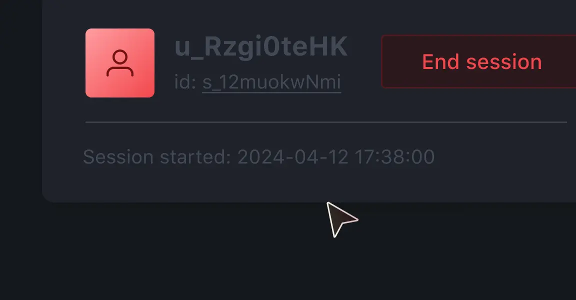Open the s_12muokwNmi session id link
Viewport: 576px width, 300px height.
(271, 82)
